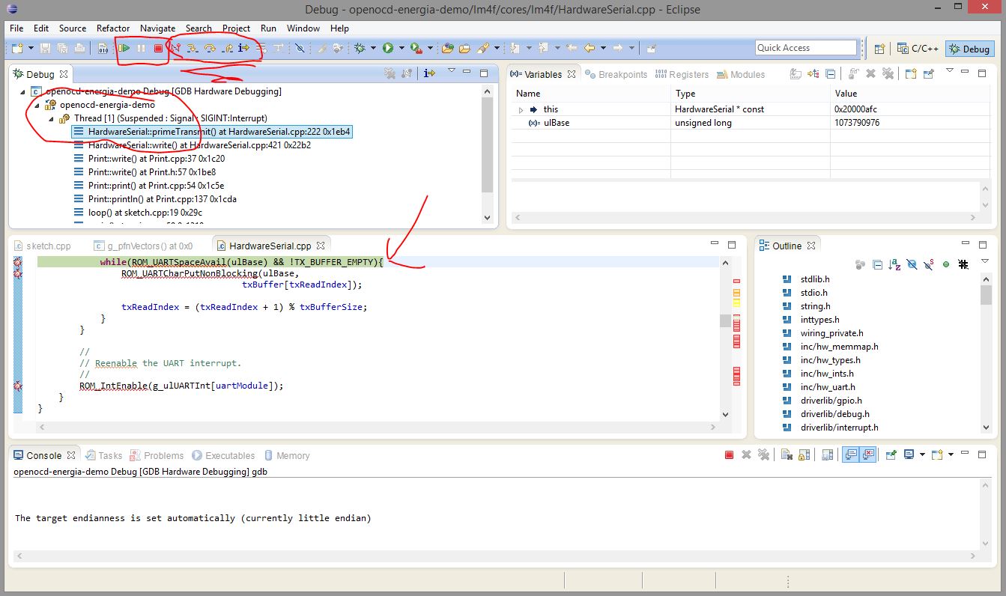Click the Disconnect icon in toolbar
Viewport: 1006px width, 596px height.
[175, 48]
